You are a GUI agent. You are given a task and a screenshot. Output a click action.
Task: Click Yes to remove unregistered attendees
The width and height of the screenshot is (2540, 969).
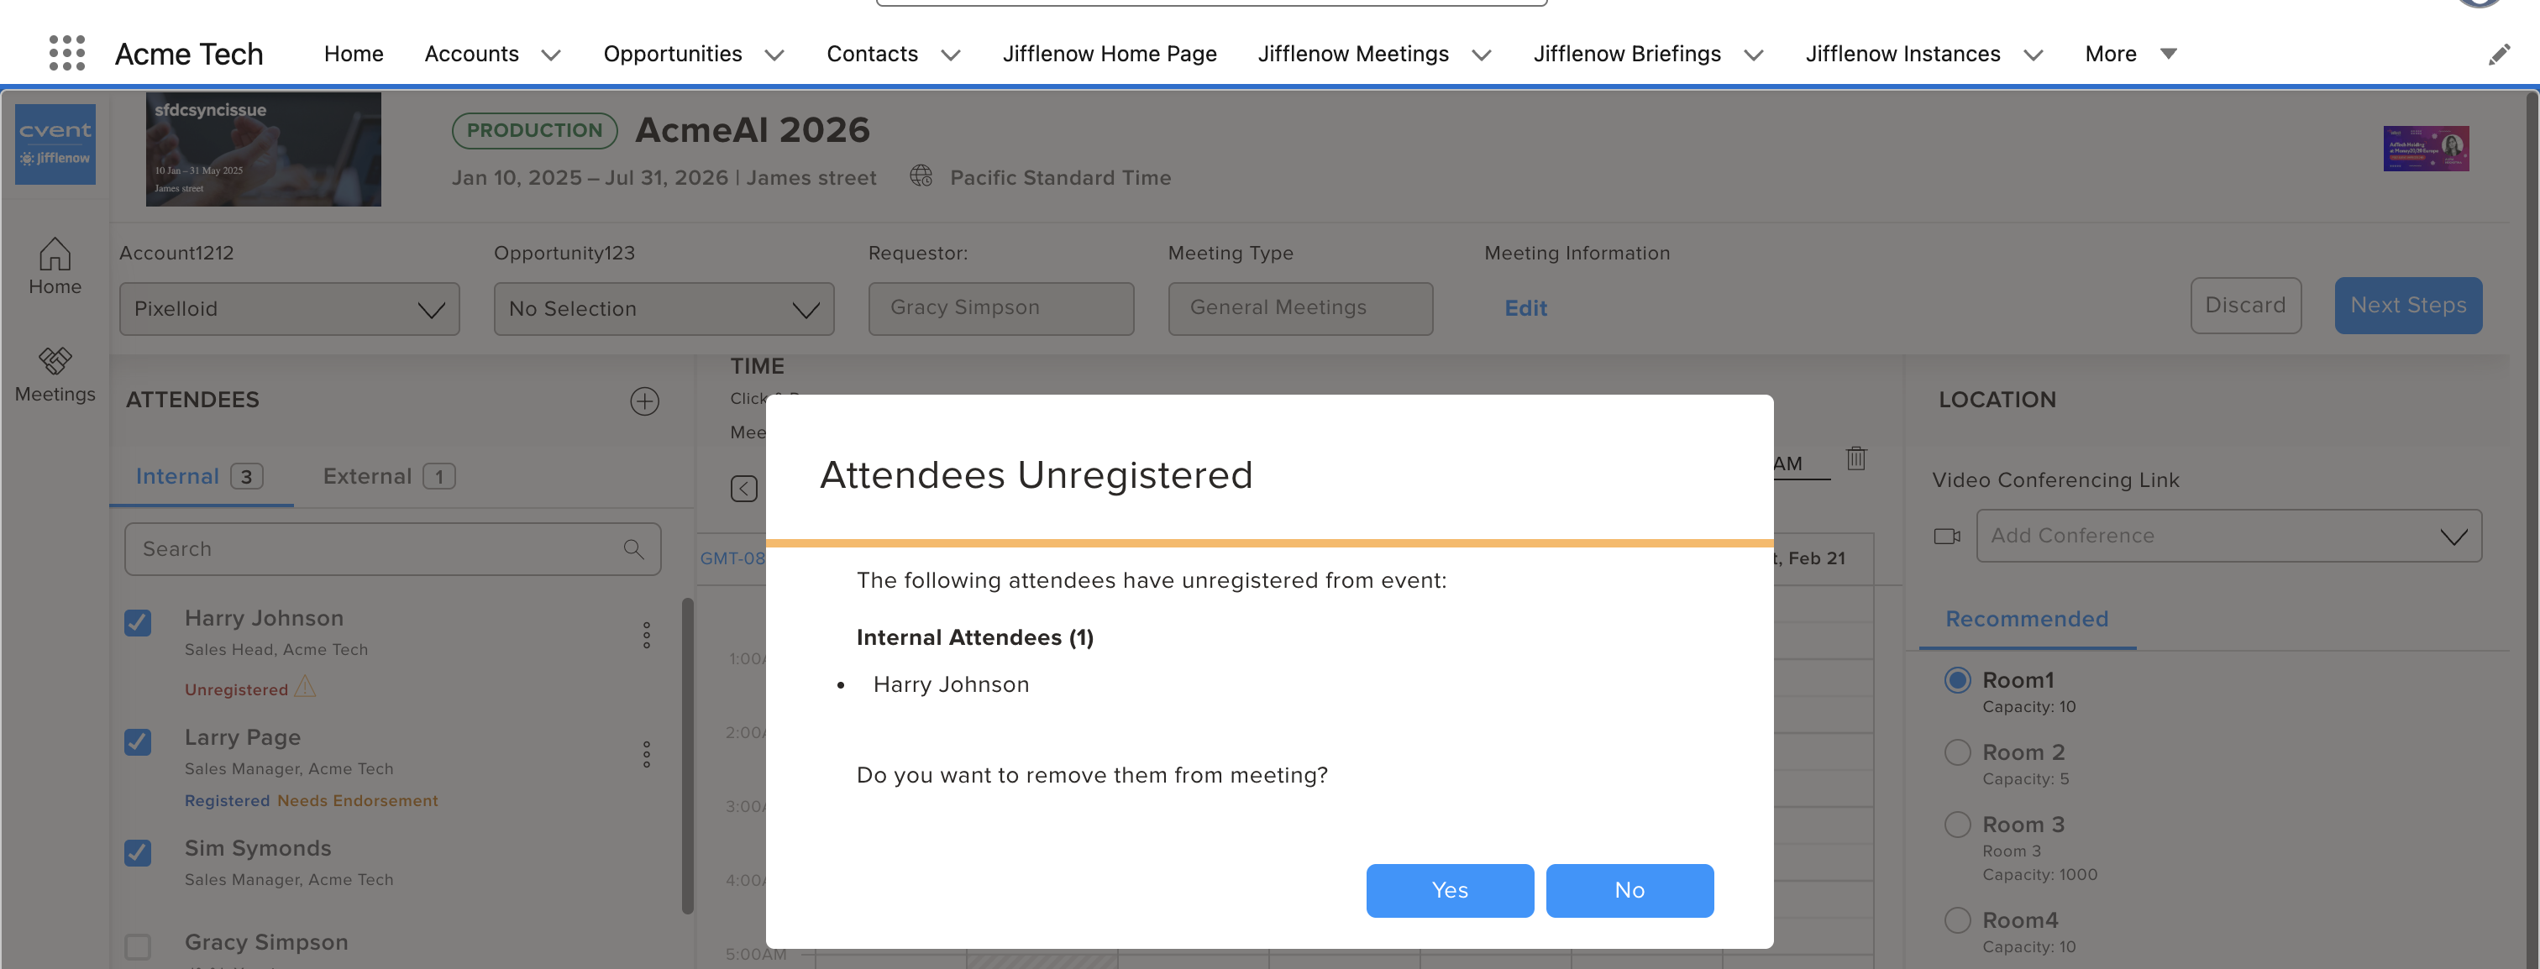(x=1448, y=890)
